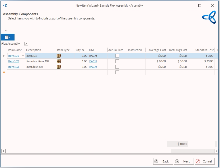Click the new row asterisk indicator
Image resolution: width=220 pixels, height=168 pixels.
click(x=4, y=72)
